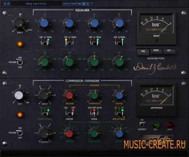The image size is (189, 157).
Task: Flip the fourth band DIP/PEAK switch
Action: [119, 43]
